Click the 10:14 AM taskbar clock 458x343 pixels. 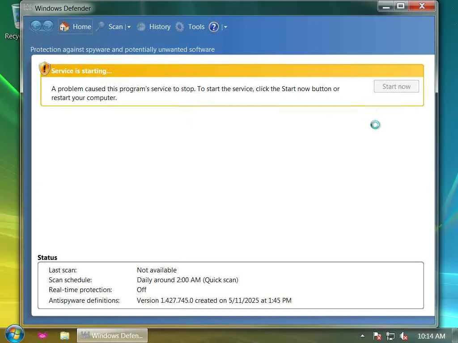(431, 336)
